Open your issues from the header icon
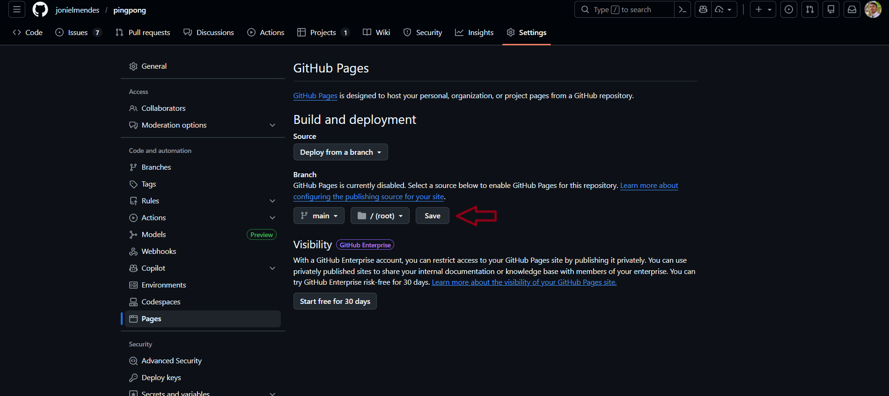889x396 pixels. point(789,9)
